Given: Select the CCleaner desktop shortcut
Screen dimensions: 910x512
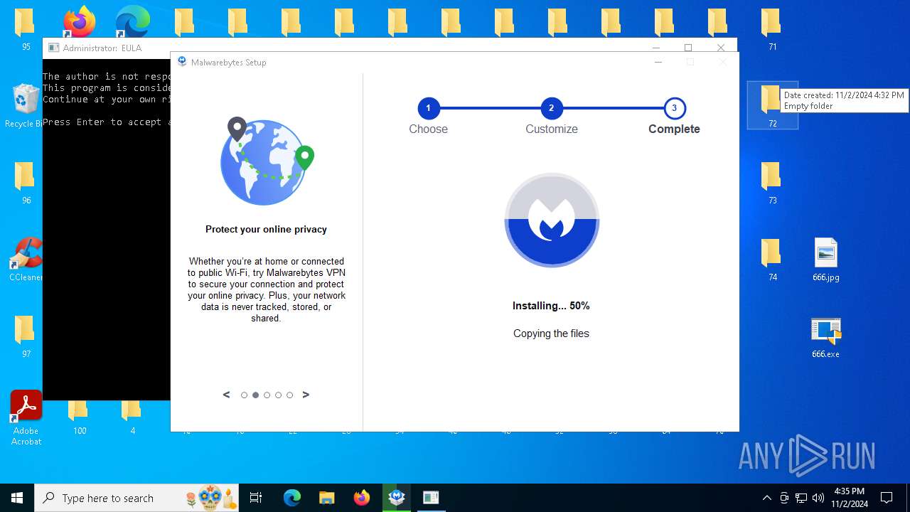Looking at the screenshot, I should coord(26,260).
